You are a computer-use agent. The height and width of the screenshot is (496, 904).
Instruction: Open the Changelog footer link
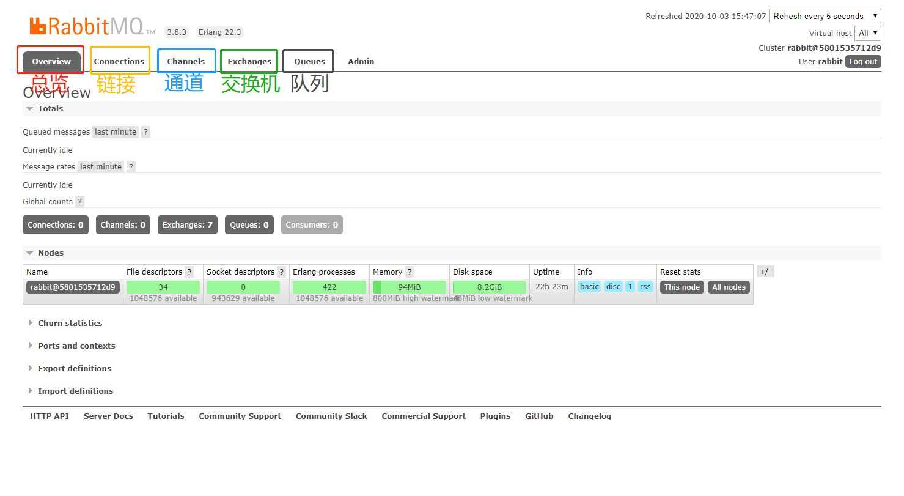click(589, 416)
